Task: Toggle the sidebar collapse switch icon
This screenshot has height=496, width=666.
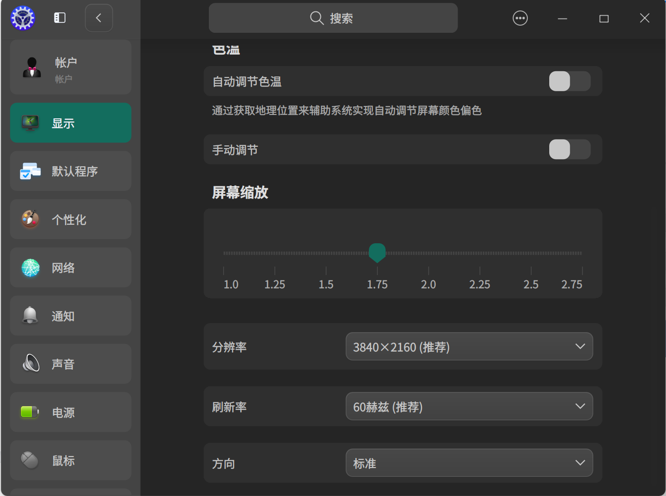Action: 59,18
